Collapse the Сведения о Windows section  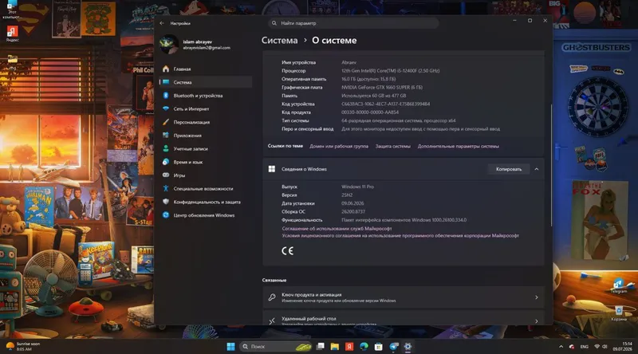coord(536,169)
